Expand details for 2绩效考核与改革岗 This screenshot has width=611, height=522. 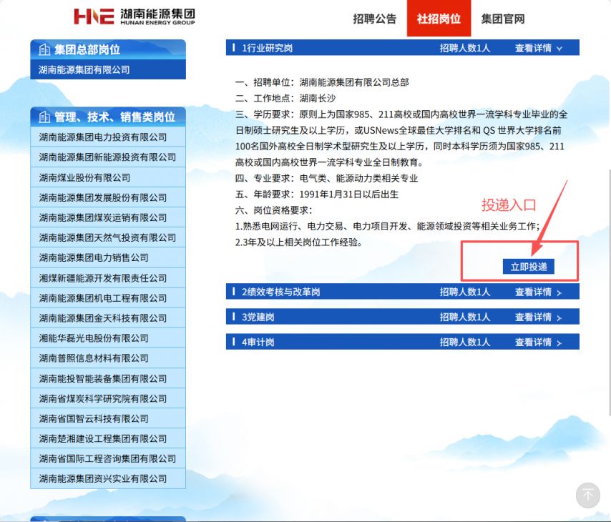tap(539, 292)
